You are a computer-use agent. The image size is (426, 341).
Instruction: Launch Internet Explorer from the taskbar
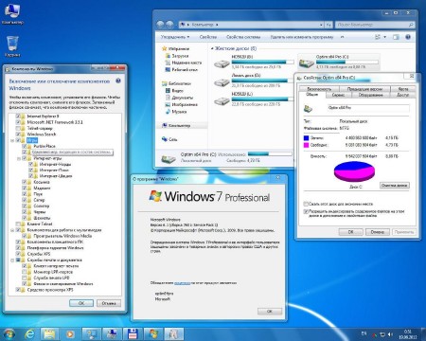30,333
